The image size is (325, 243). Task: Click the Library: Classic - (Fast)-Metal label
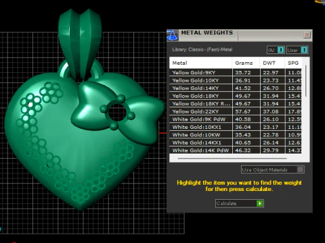coord(202,49)
